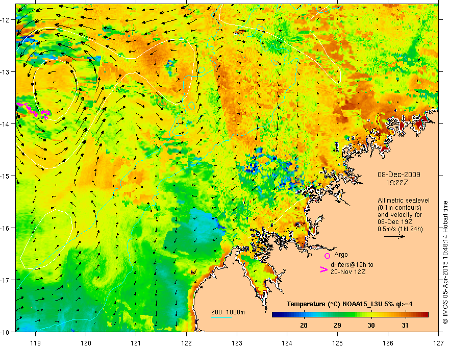The width and height of the screenshot is (449, 347).
Task: Click the longitude axis label 125
Action: point(338,343)
